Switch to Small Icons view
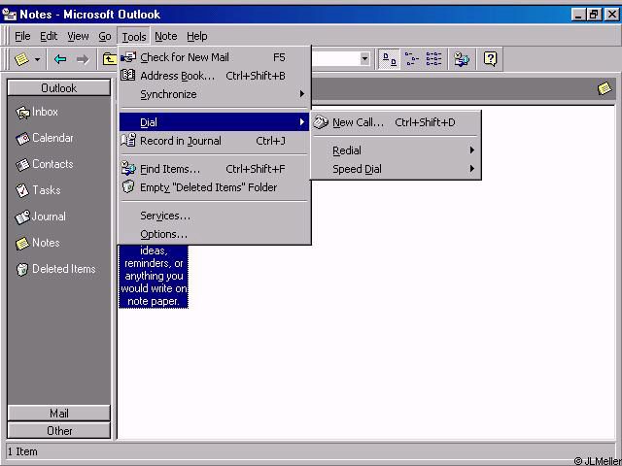 pos(412,59)
